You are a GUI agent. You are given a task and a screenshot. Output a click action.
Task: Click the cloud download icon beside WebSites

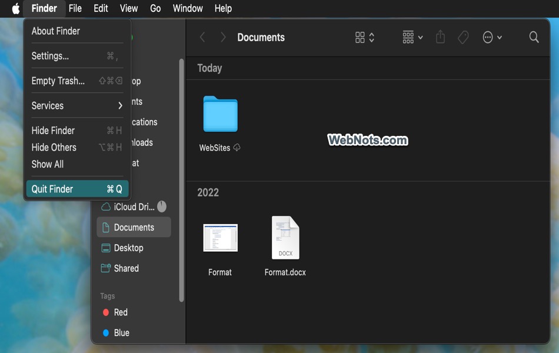tap(237, 147)
